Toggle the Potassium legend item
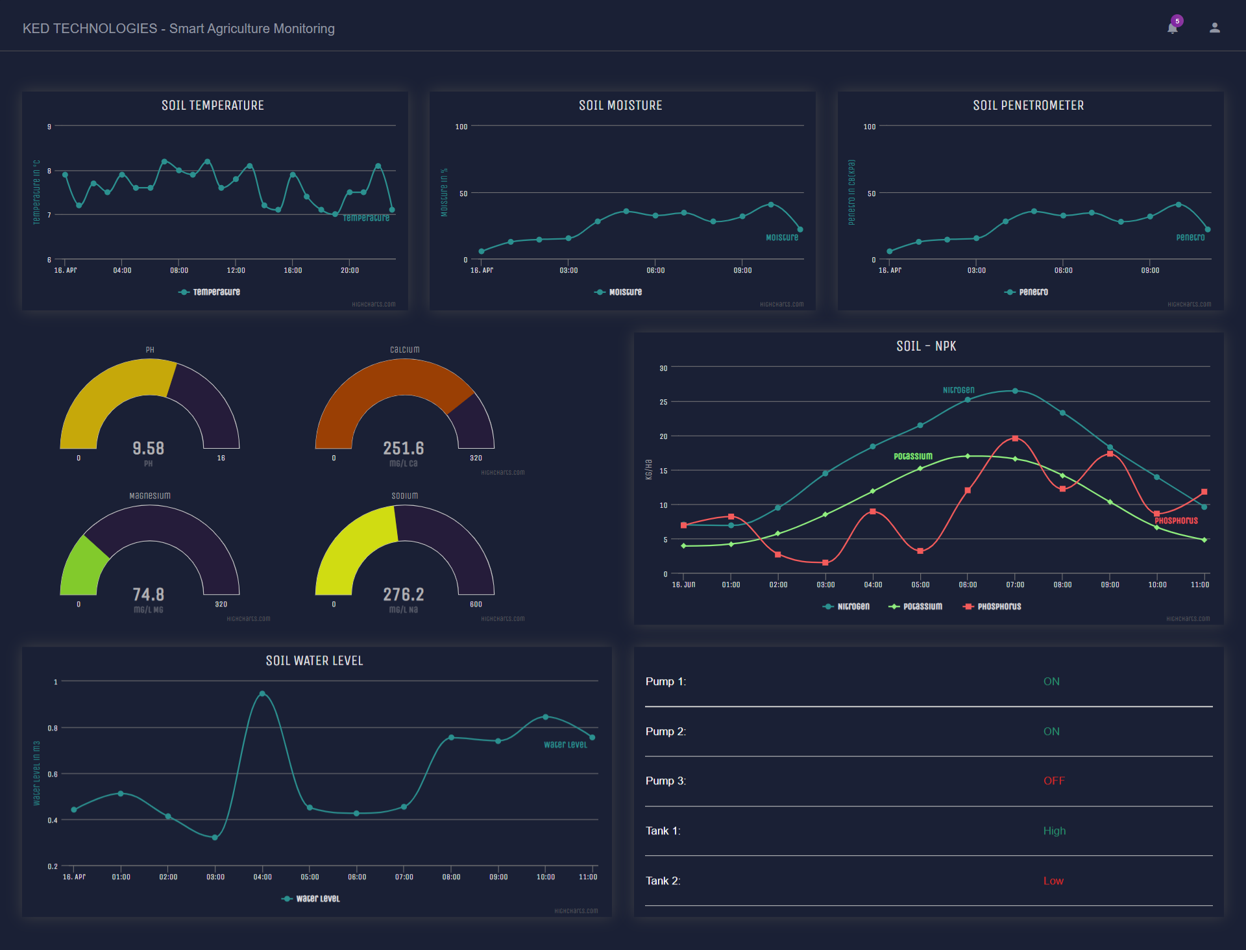The width and height of the screenshot is (1246, 950). (915, 606)
